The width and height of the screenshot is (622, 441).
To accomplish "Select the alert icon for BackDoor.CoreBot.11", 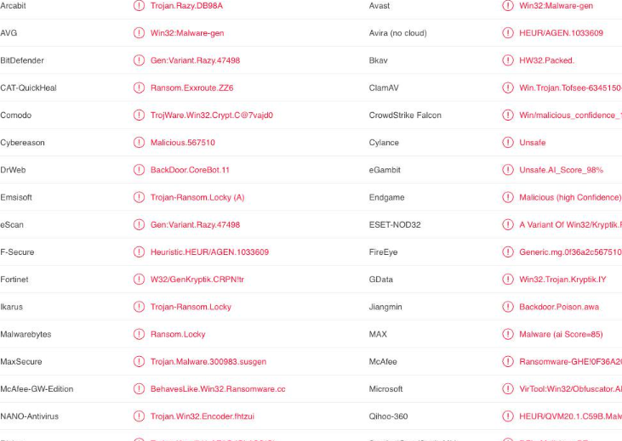I will click(x=140, y=170).
